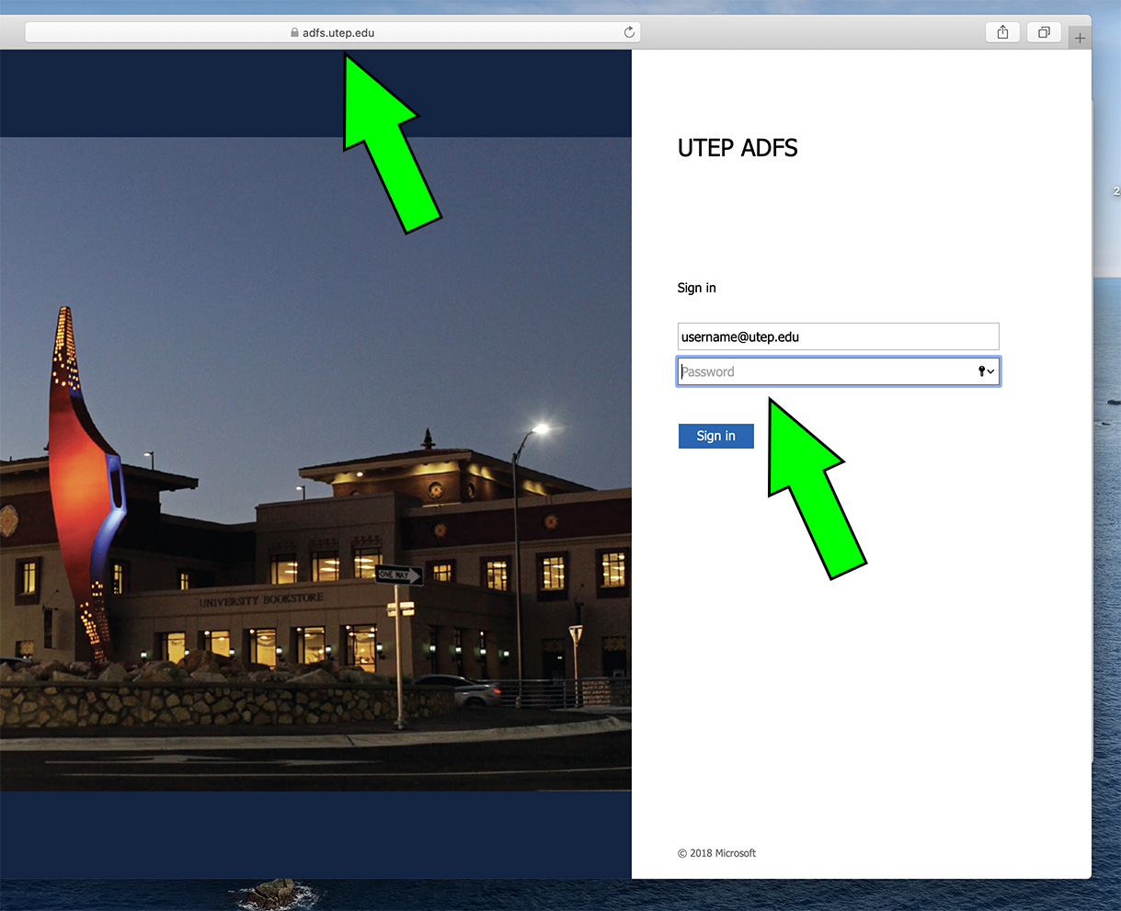Open the Share menu icon in toolbar
Viewport: 1121px width, 911px height.
coord(1002,32)
